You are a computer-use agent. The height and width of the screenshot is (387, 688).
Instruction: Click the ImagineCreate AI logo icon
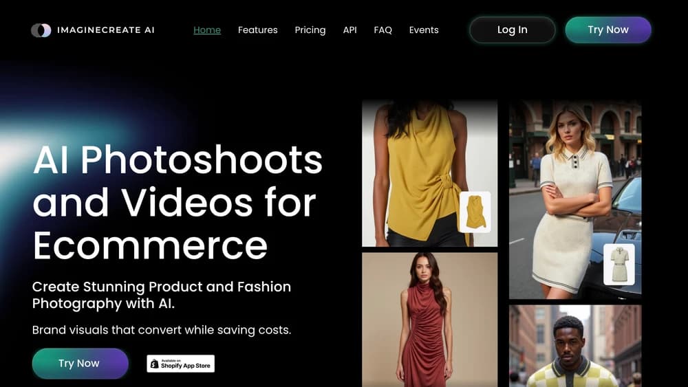tap(41, 30)
